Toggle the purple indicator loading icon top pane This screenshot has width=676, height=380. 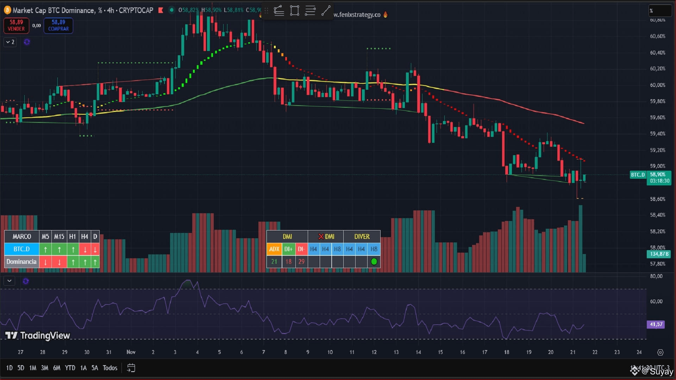point(27,42)
